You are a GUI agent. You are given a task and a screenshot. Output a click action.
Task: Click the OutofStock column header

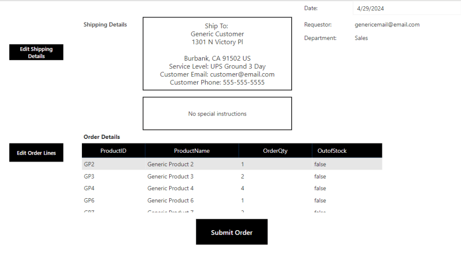tap(332, 151)
